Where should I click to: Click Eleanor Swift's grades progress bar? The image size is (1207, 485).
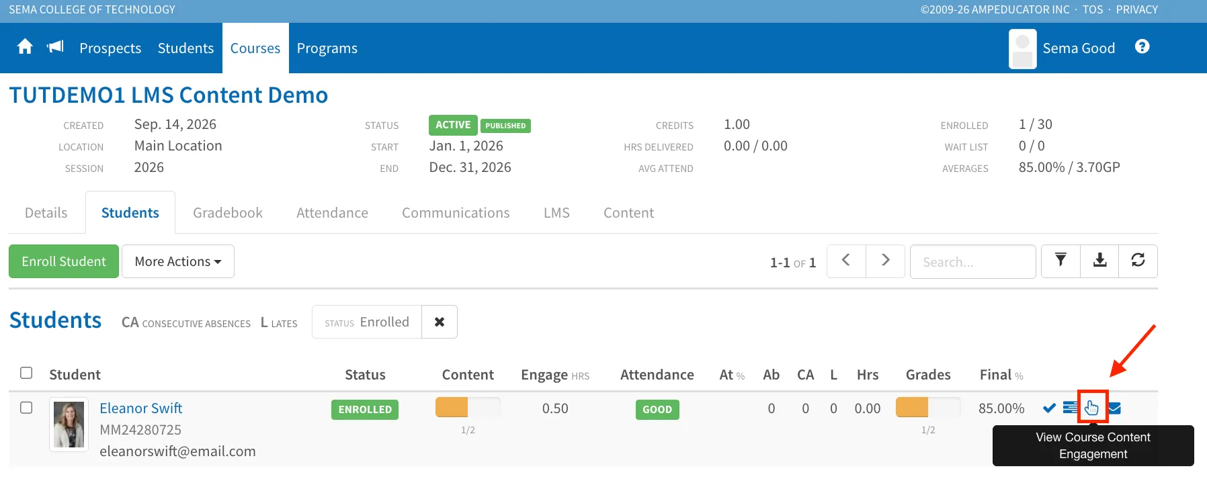928,407
